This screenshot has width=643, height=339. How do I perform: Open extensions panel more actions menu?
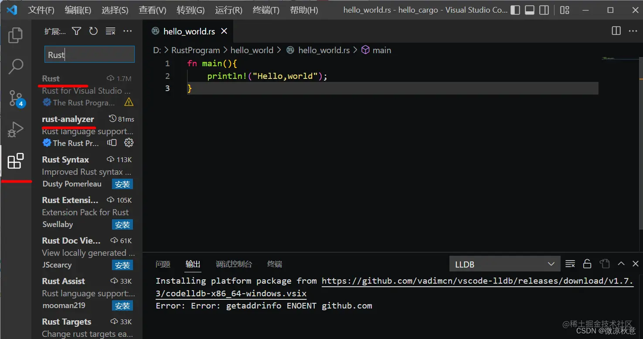click(x=127, y=31)
